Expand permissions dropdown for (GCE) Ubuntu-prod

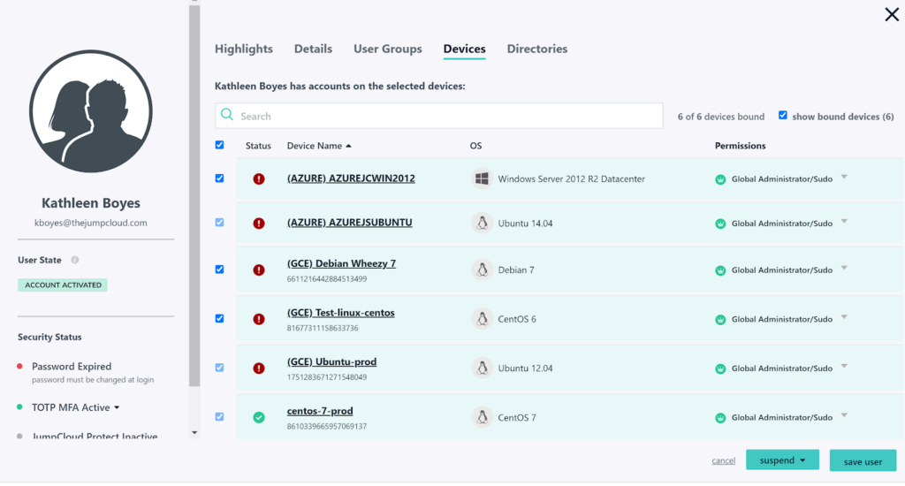tap(844, 367)
